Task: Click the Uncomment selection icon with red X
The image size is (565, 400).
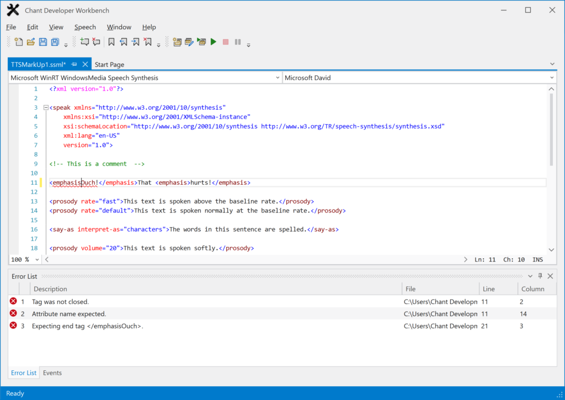Action: click(x=96, y=42)
